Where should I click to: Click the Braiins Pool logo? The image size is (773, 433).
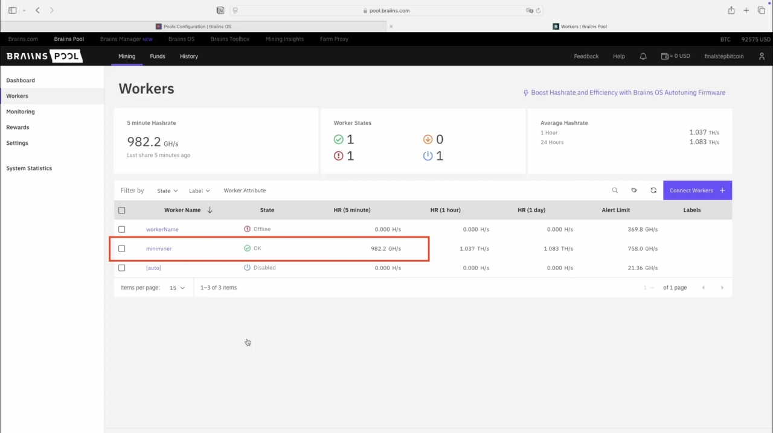click(44, 56)
